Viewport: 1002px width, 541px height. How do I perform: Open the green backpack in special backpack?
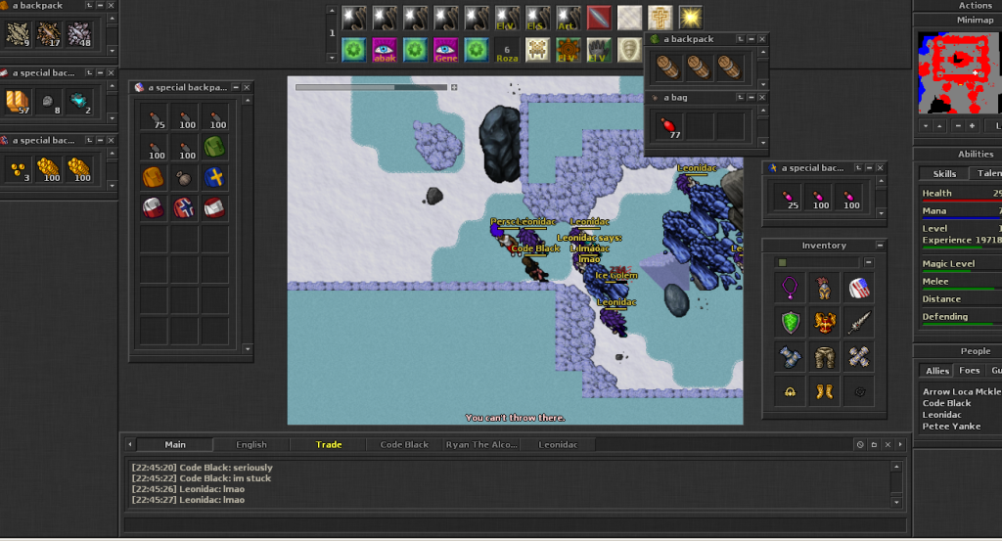click(x=214, y=147)
